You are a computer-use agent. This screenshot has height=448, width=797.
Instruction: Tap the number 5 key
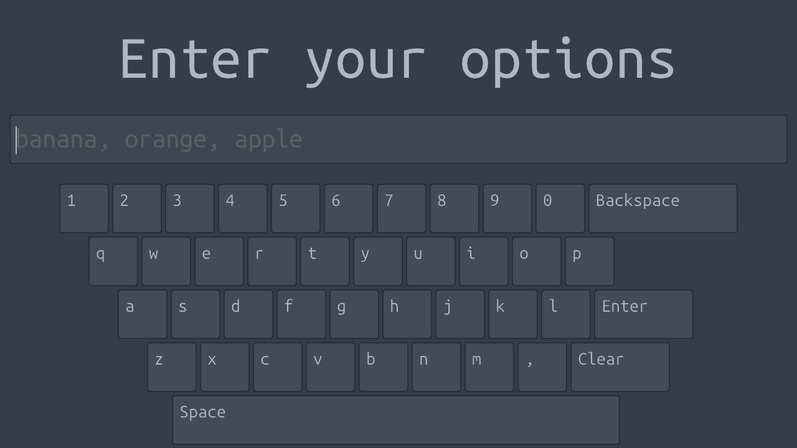tap(296, 208)
